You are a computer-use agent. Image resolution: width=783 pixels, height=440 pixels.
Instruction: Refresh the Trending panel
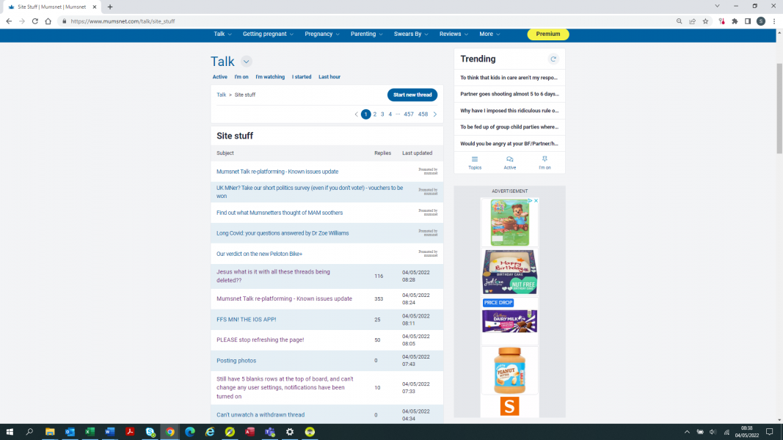click(553, 59)
